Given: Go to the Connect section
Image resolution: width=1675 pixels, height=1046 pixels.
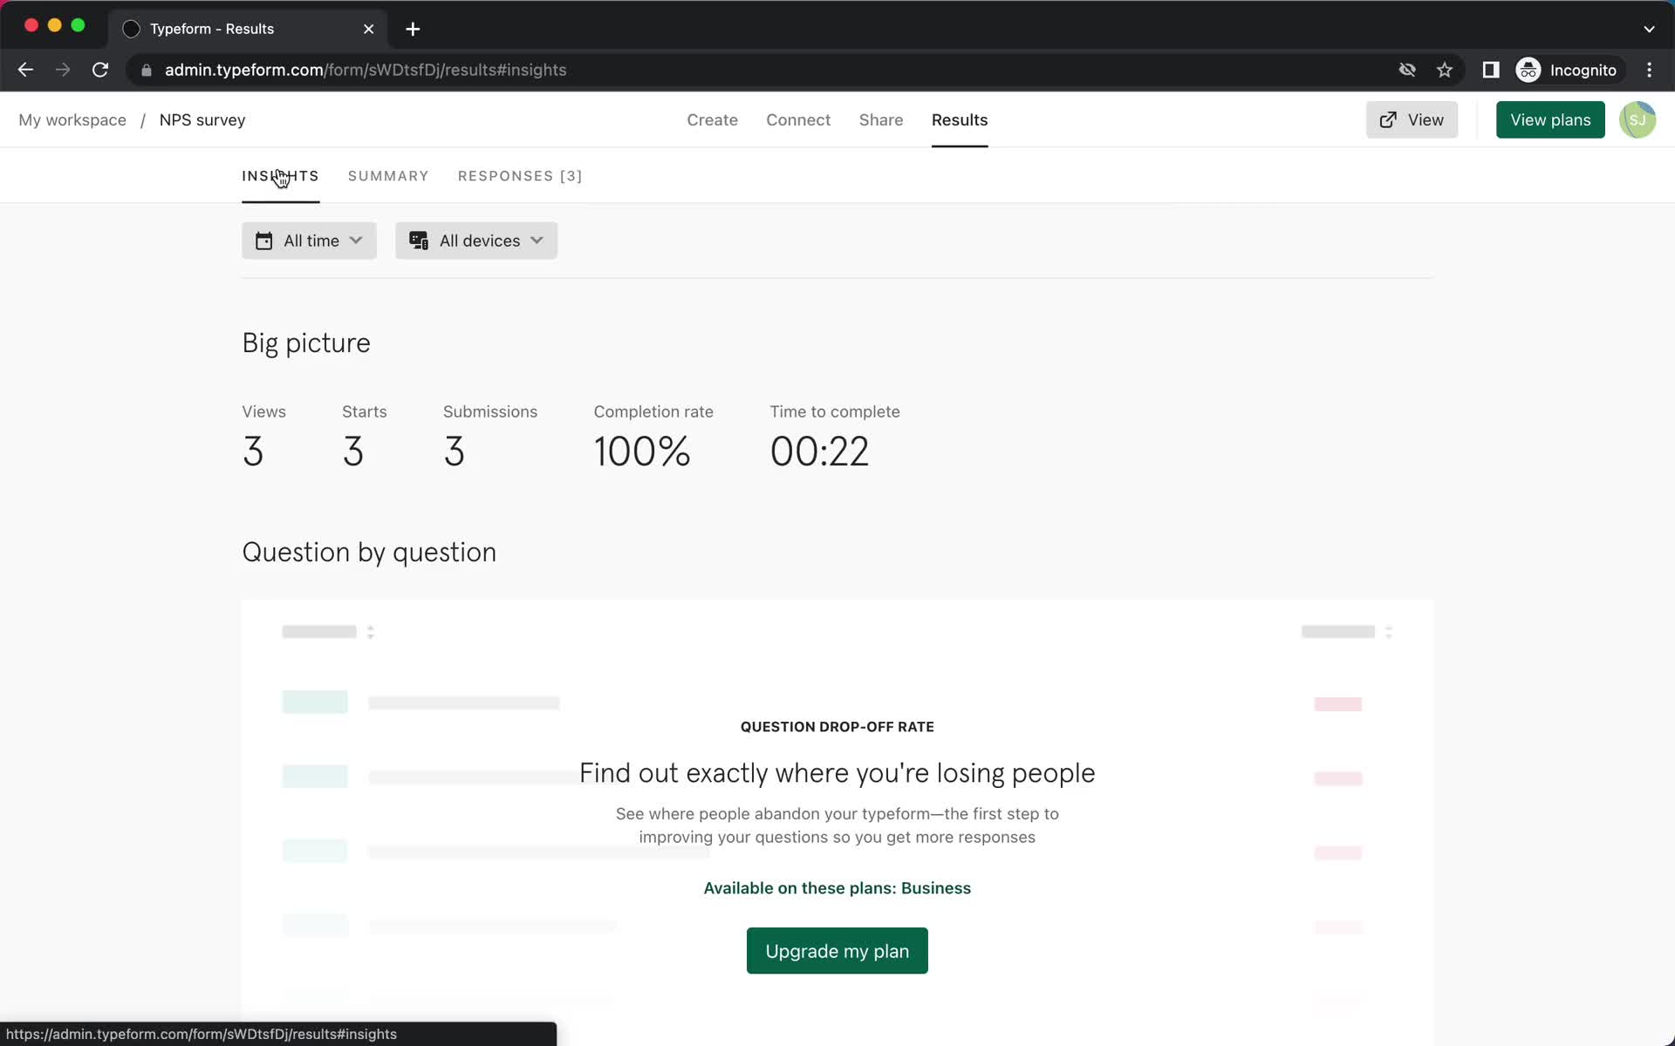Looking at the screenshot, I should coord(798,119).
